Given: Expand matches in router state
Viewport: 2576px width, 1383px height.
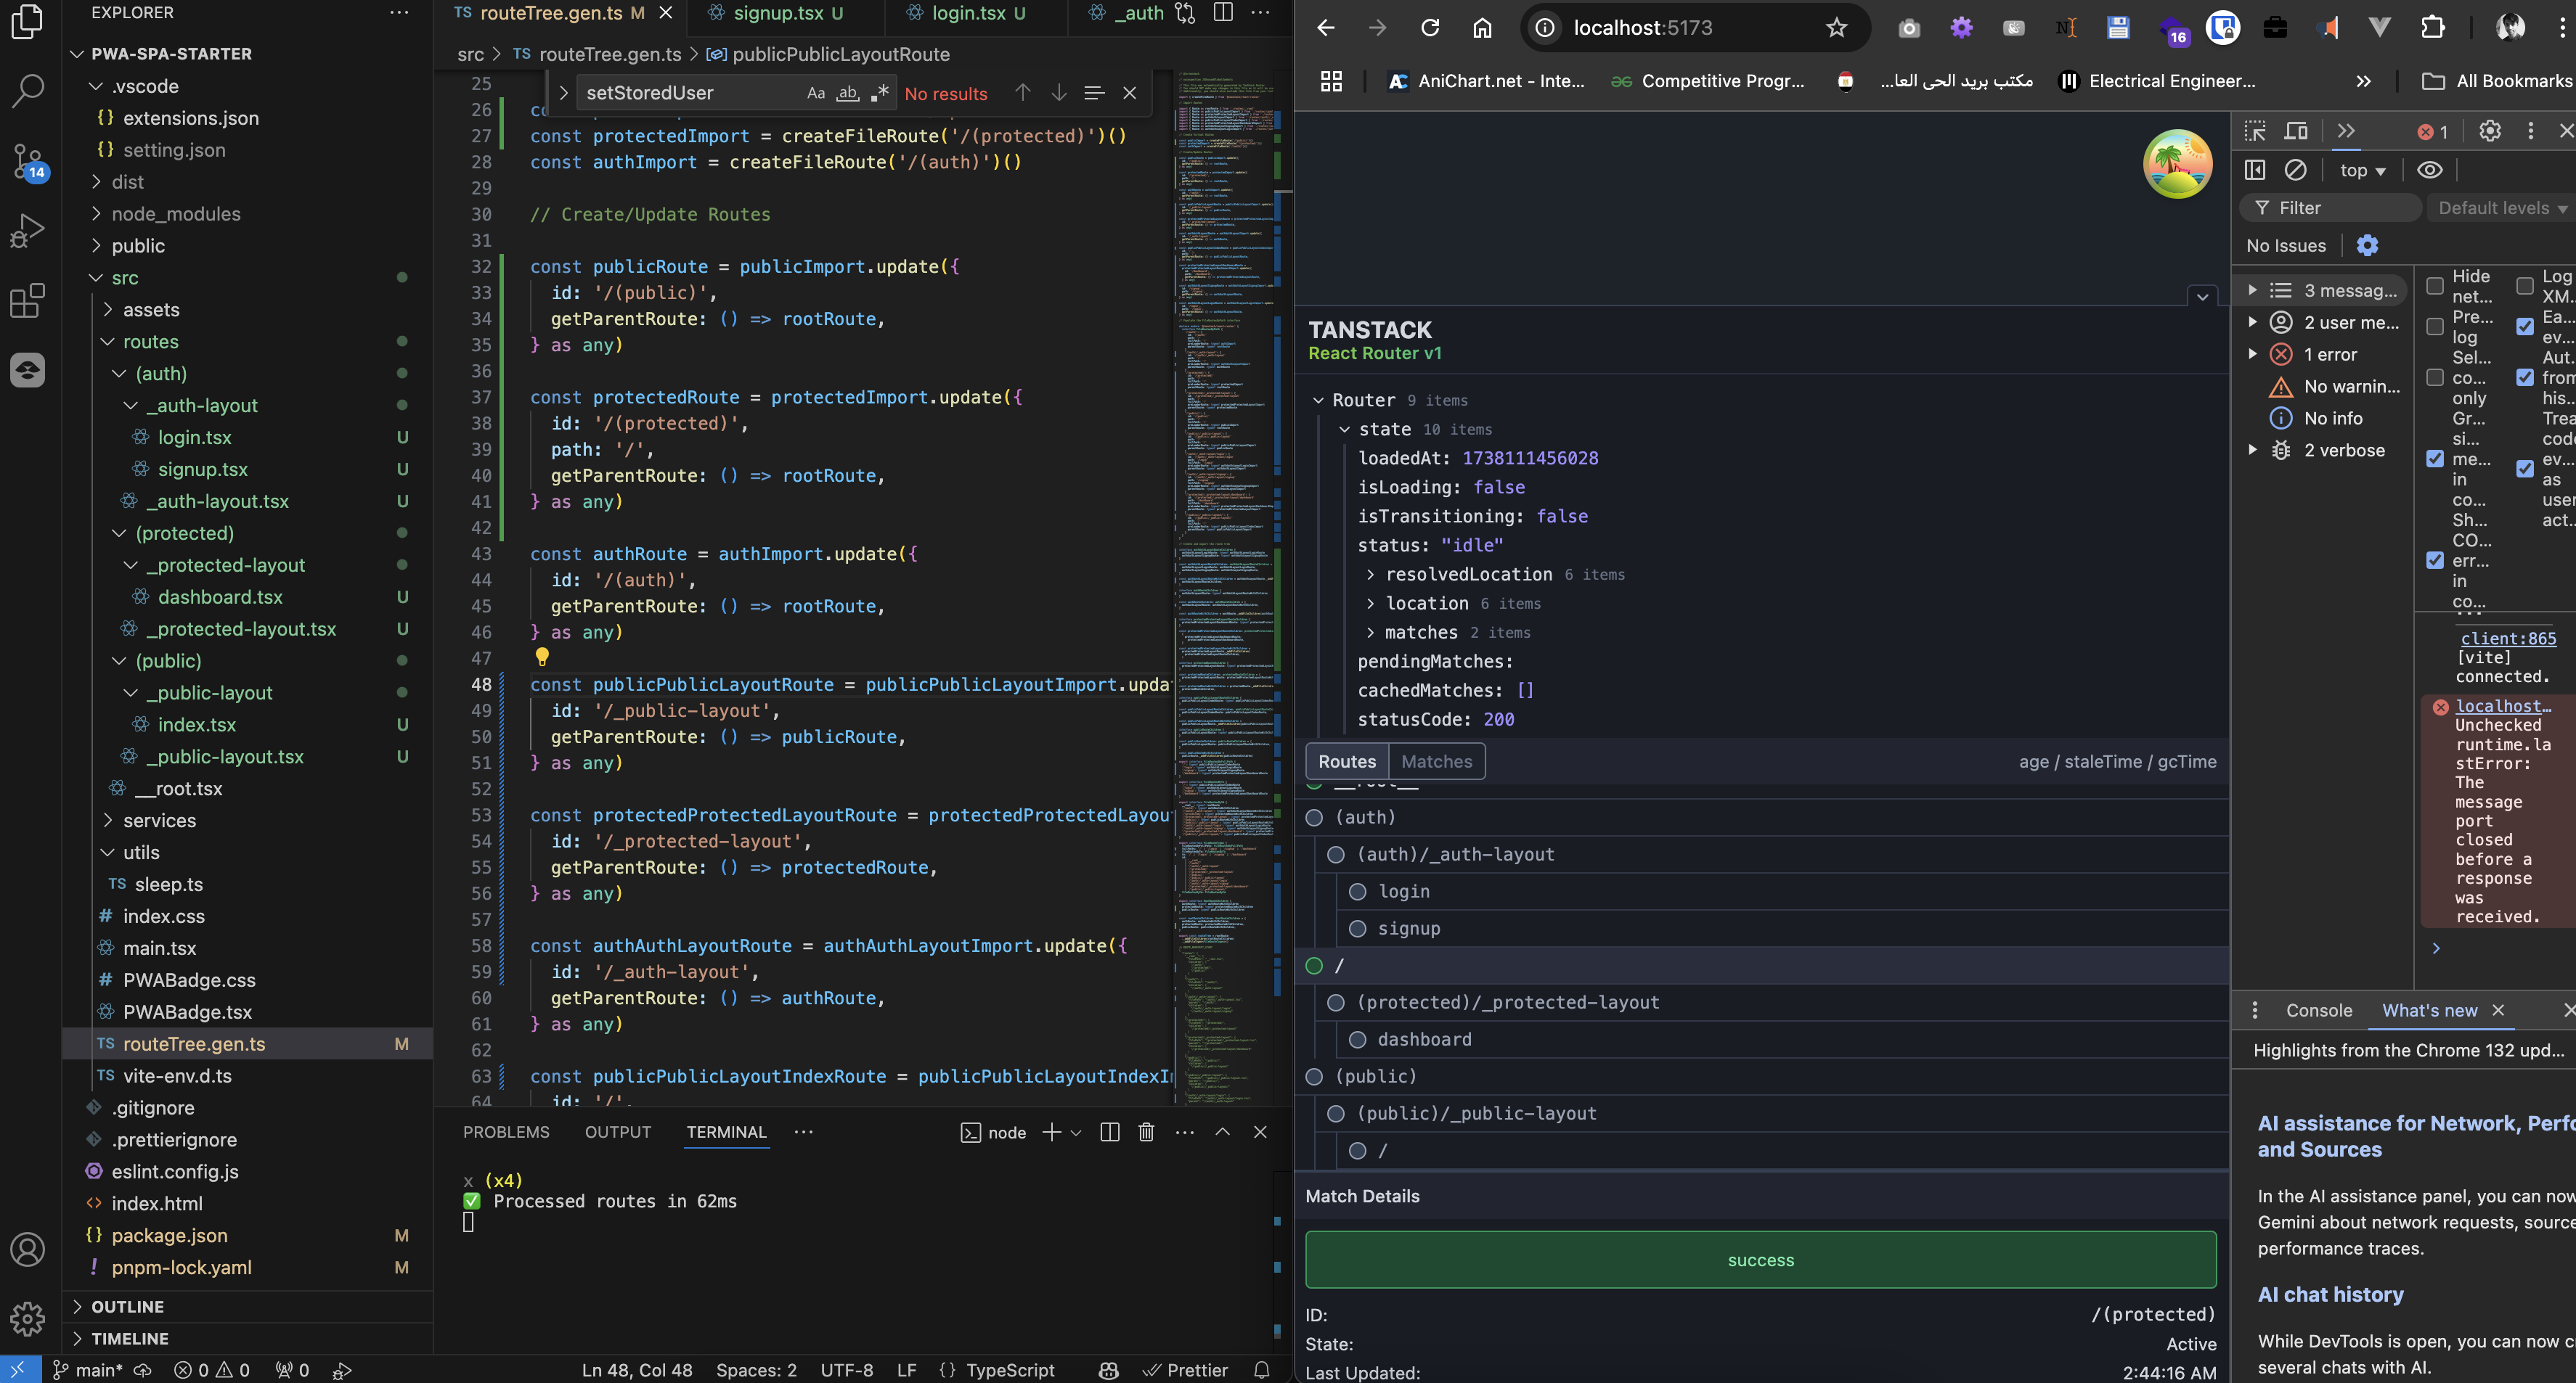Looking at the screenshot, I should coord(1369,633).
